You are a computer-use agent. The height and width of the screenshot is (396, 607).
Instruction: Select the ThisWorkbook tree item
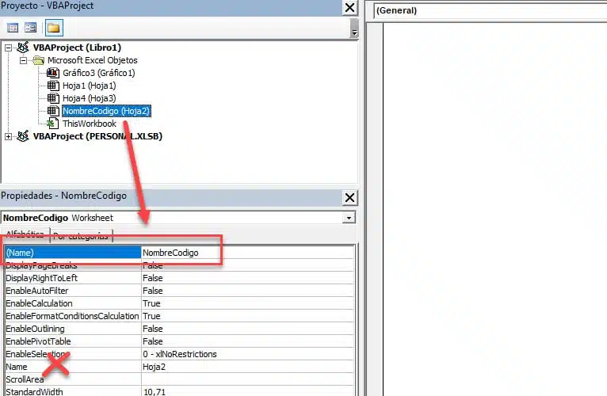[90, 124]
